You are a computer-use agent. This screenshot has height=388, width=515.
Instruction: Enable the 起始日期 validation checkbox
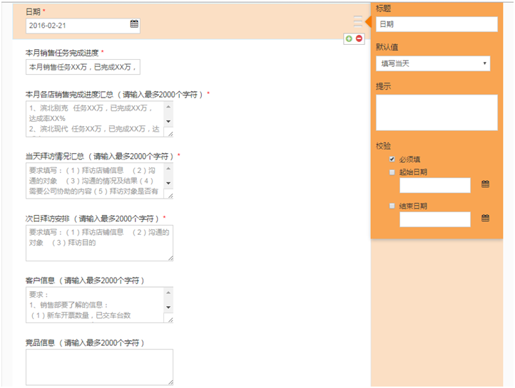coord(392,172)
